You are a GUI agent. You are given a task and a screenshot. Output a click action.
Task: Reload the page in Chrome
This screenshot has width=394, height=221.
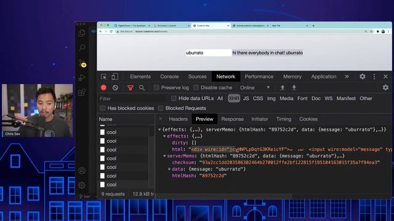coord(111,31)
